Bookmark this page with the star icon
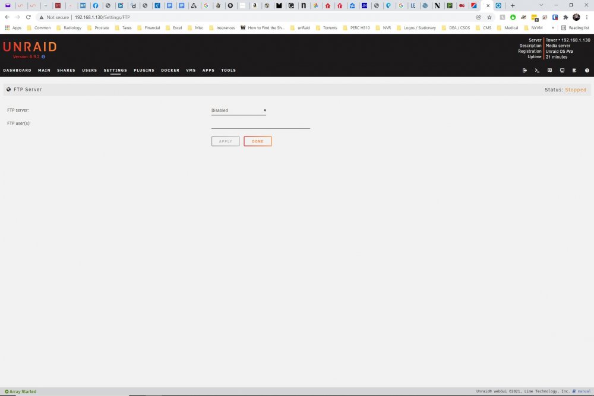The image size is (594, 396). (489, 17)
